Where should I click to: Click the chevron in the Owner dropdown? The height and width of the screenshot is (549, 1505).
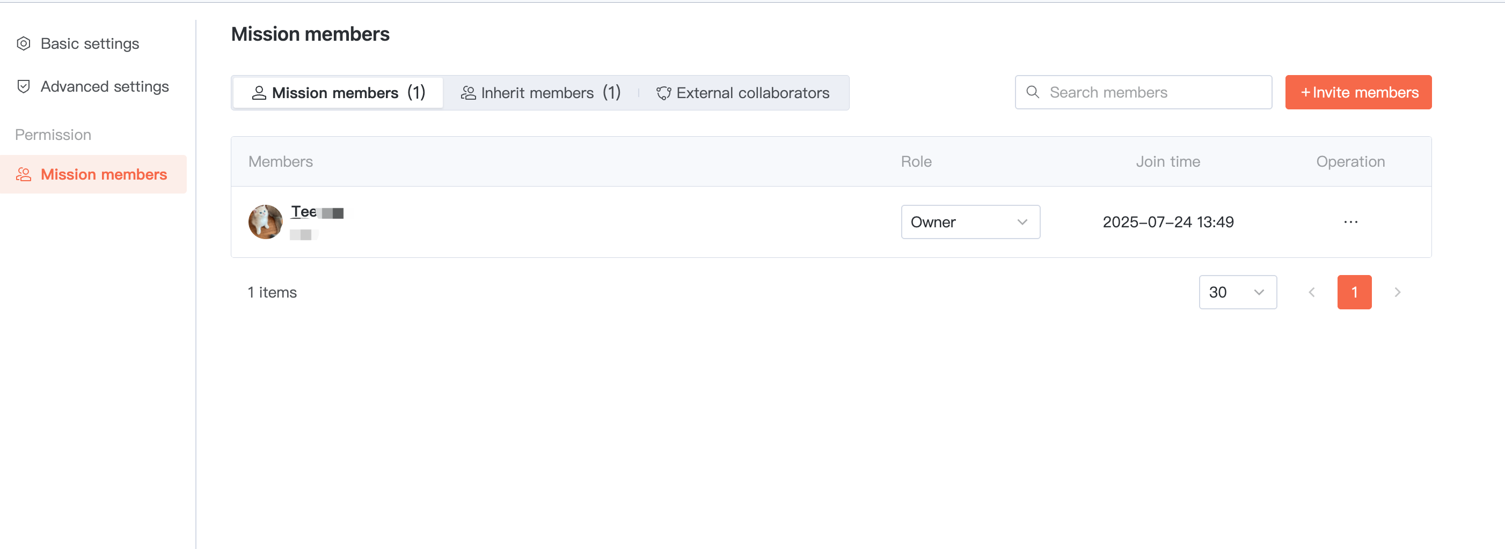coord(1022,222)
